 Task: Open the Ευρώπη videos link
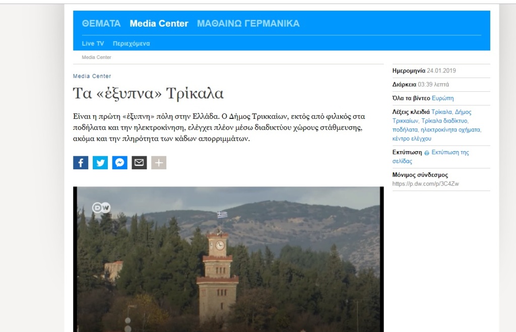(442, 98)
